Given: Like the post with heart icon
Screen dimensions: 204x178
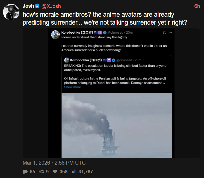Looking at the screenshot, I should point(55,171).
